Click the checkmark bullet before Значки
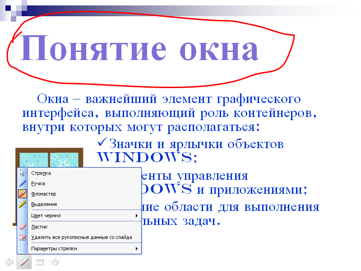Viewport: 361px width, 271px height. tap(102, 142)
